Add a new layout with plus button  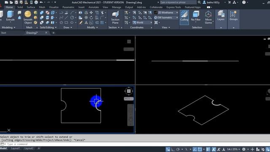[39, 148]
